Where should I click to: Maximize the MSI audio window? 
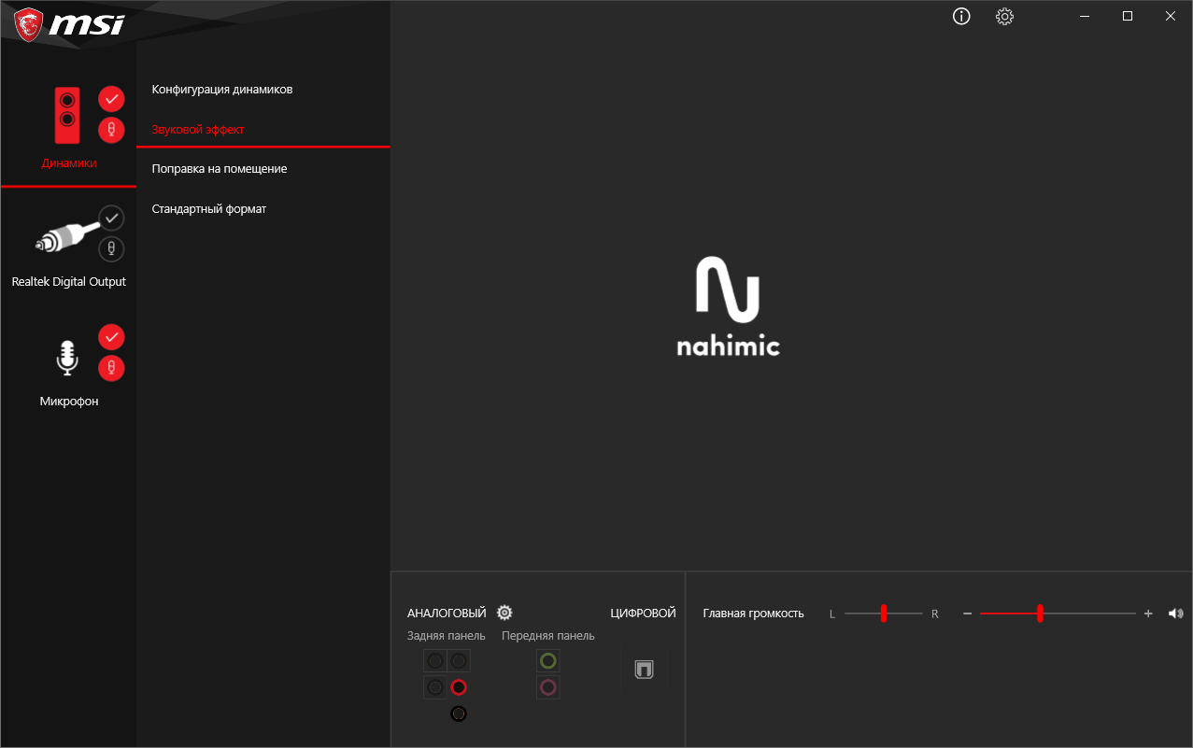[x=1128, y=16]
